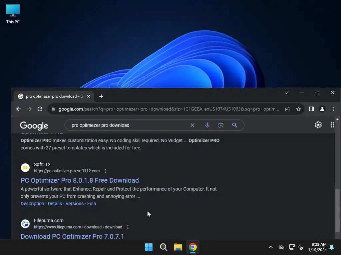Screen dimensions: 341x255
Task: Go to Google homepage logo
Action: (x=34, y=126)
